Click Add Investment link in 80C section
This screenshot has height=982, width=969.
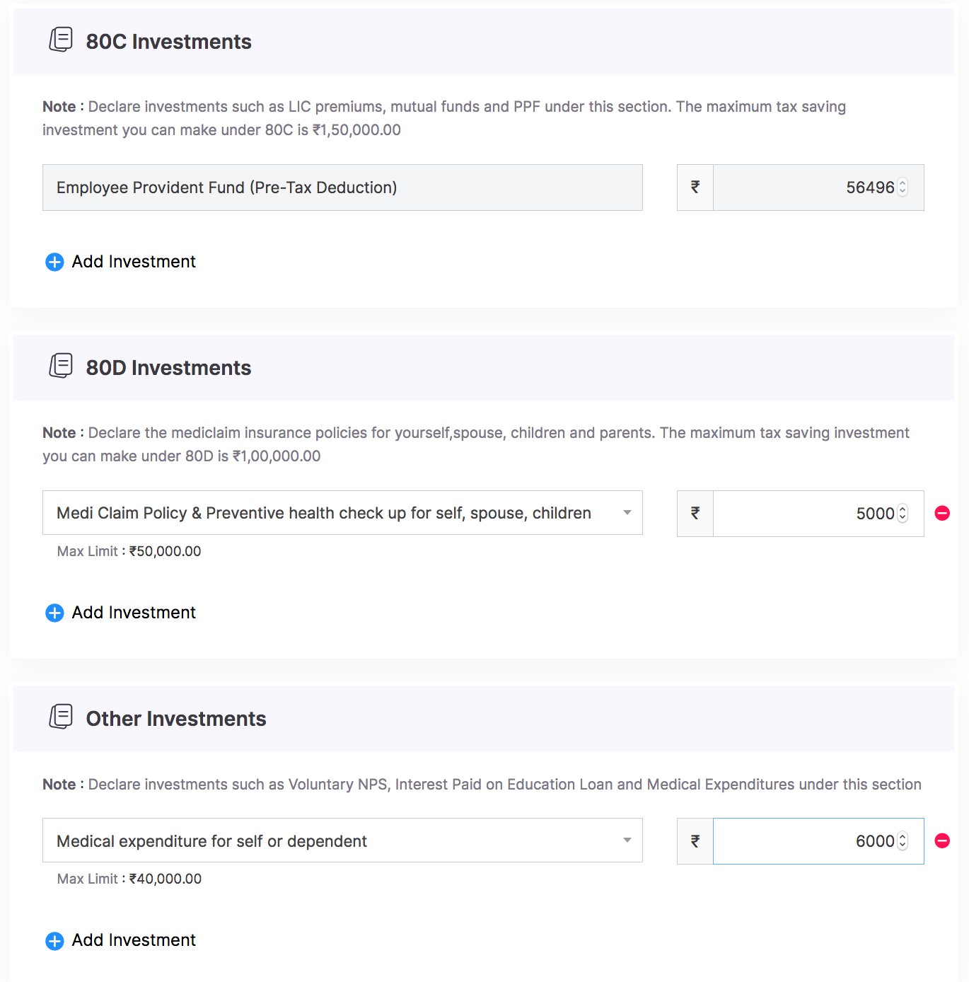[x=134, y=262]
